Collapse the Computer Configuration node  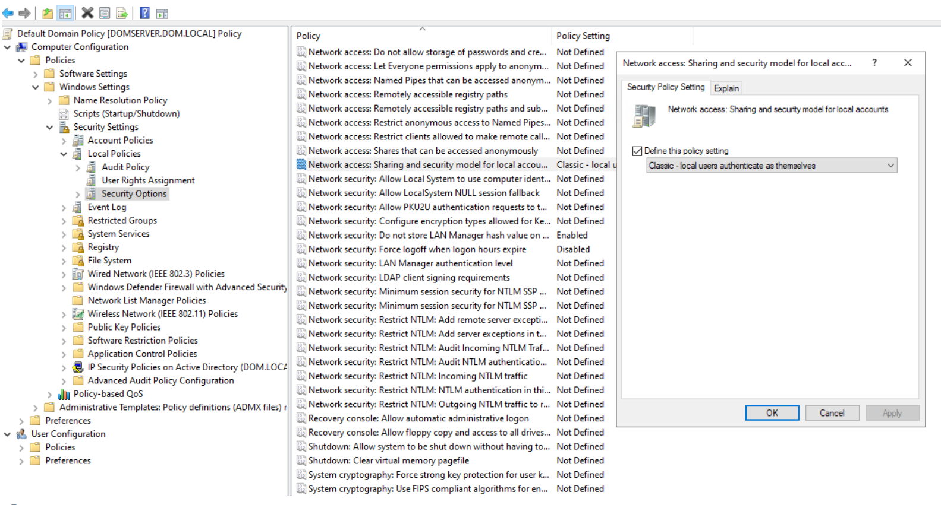click(x=8, y=47)
